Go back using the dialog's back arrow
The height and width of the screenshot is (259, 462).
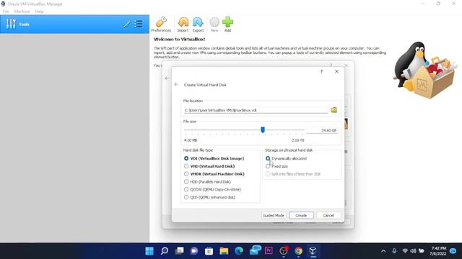click(x=176, y=85)
